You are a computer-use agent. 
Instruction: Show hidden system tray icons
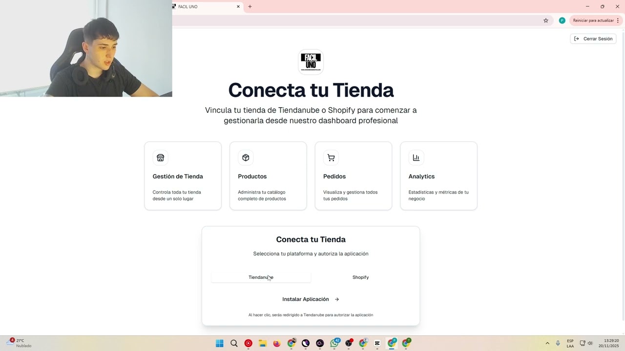tap(547, 343)
